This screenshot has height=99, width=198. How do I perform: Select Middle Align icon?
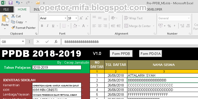(100, 18)
